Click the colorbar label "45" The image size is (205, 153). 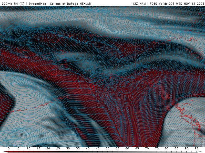98,148
